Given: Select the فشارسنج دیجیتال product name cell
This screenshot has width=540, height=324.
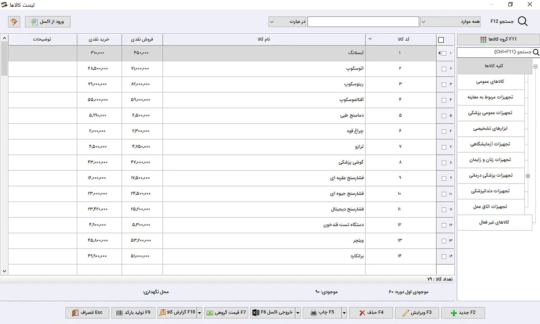Looking at the screenshot, I should click(x=264, y=209).
